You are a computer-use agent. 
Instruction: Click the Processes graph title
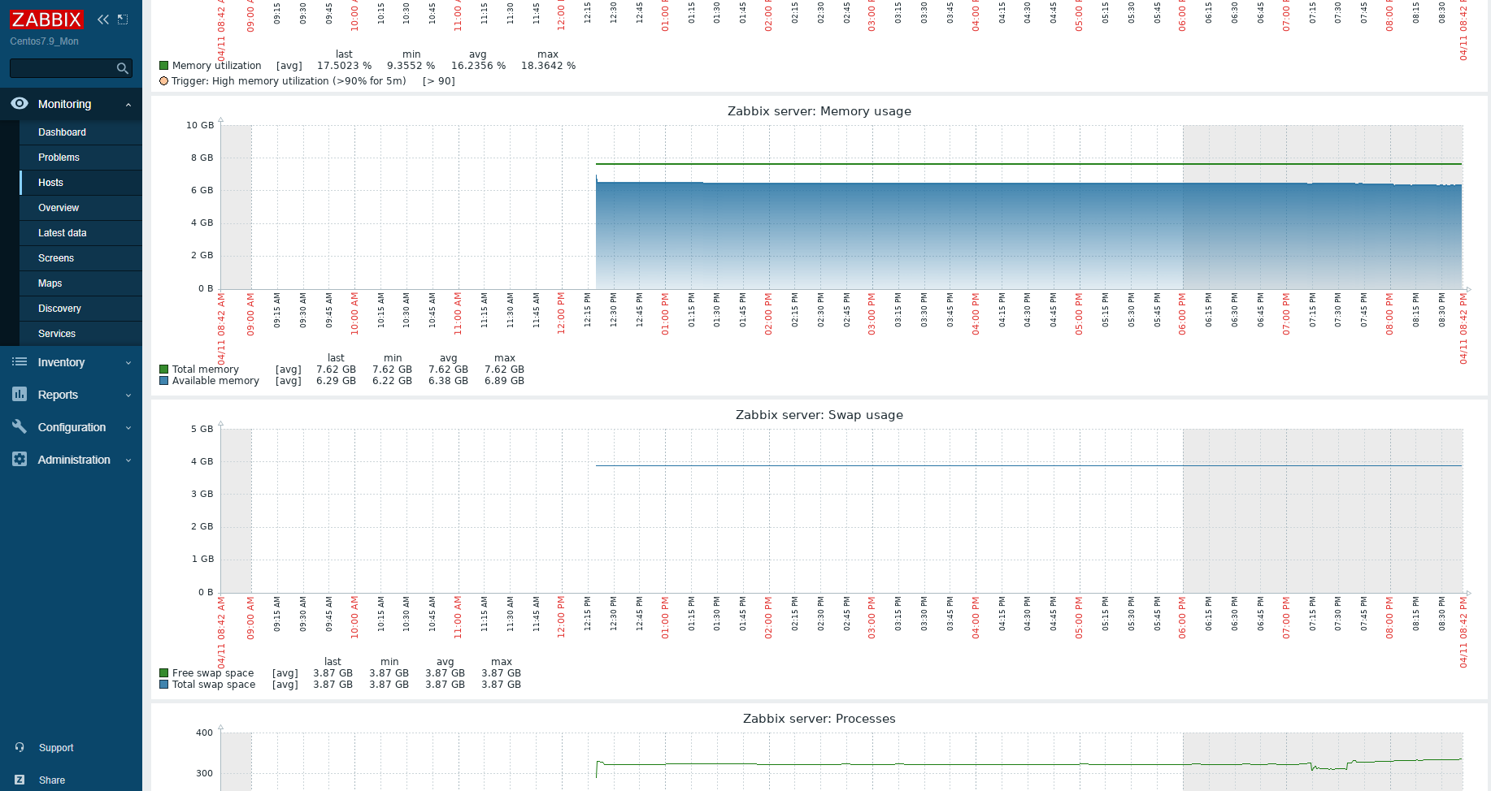coord(819,719)
